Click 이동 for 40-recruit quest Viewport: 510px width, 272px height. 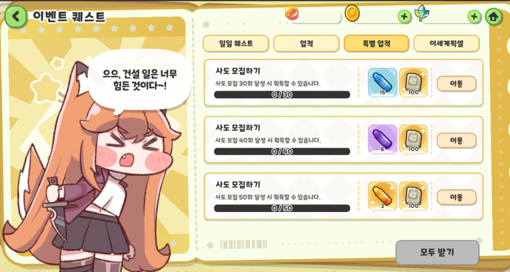click(x=456, y=140)
